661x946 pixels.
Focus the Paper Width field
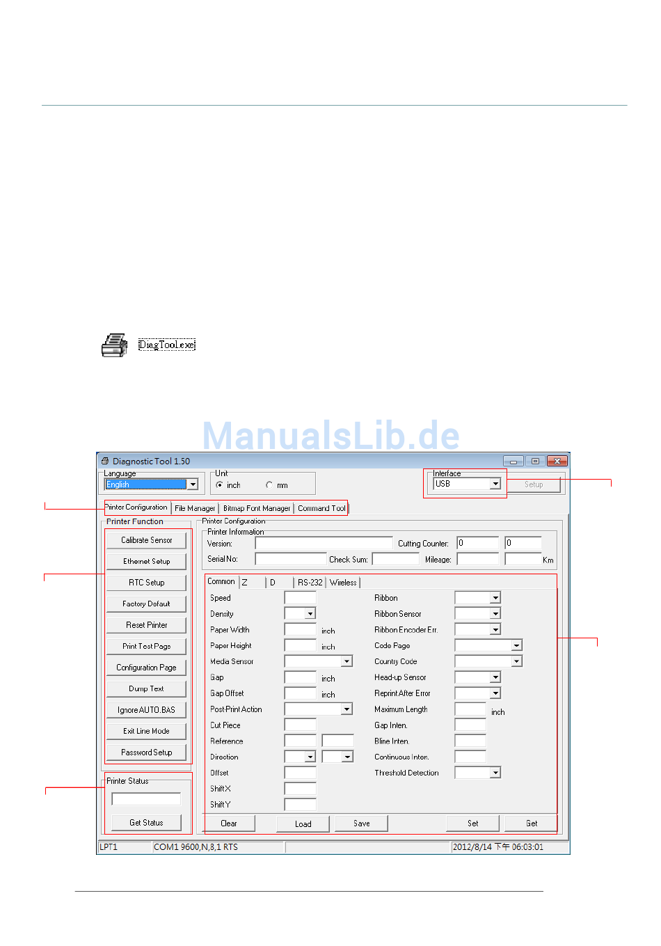pos(300,629)
